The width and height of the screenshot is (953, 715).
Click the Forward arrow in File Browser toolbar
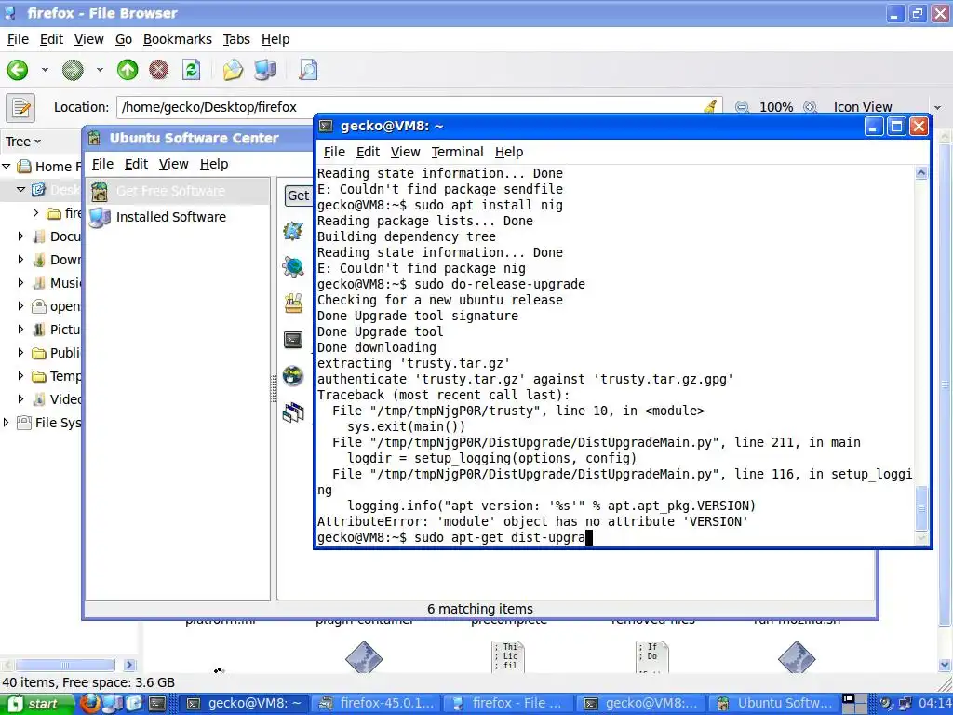point(73,70)
